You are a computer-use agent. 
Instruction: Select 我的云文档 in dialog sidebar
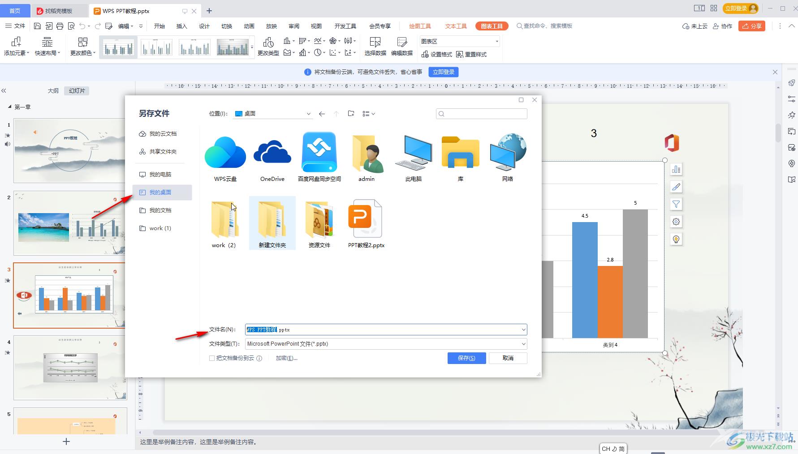[162, 134]
